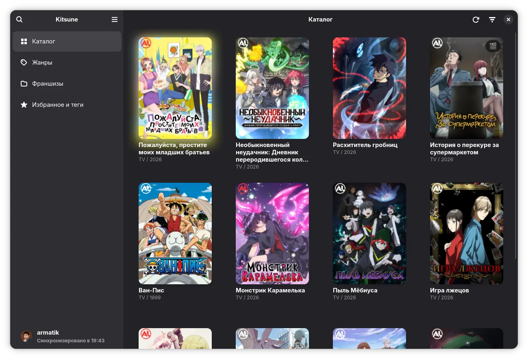Click the red AL badge on Монстрик Карамелька poster
This screenshot has height=359, width=528.
click(243, 188)
